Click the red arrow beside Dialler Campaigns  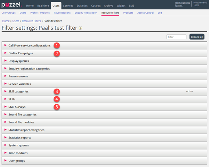click(5, 53)
